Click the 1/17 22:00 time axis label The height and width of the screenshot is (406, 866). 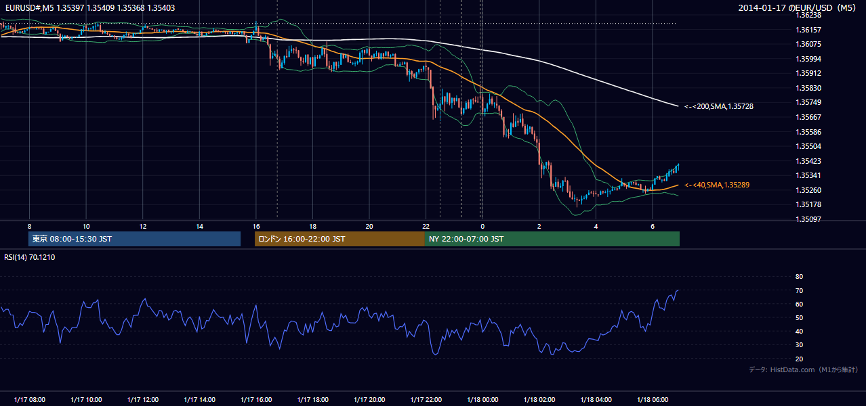(x=426, y=400)
